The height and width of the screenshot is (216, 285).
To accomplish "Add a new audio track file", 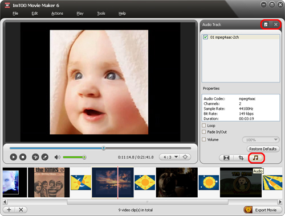I will pos(266,24).
